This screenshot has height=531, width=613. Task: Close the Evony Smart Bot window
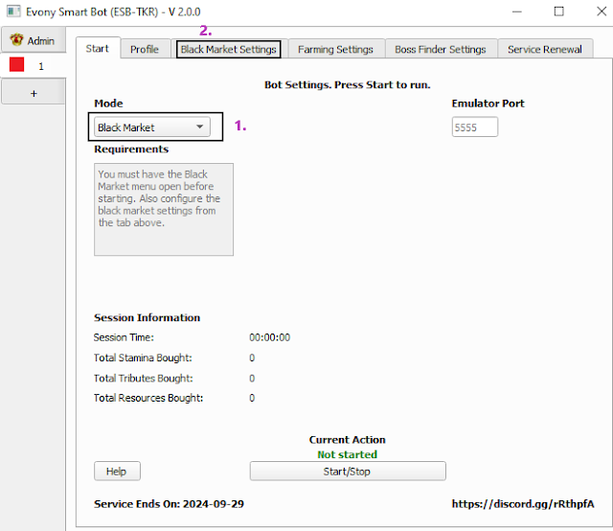(x=602, y=12)
